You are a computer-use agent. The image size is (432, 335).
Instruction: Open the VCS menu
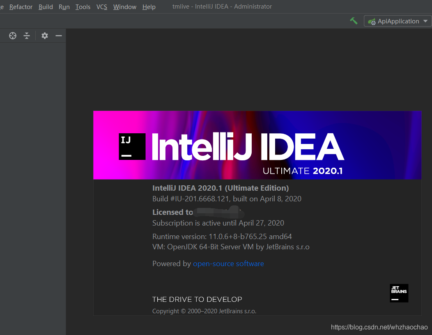point(101,7)
